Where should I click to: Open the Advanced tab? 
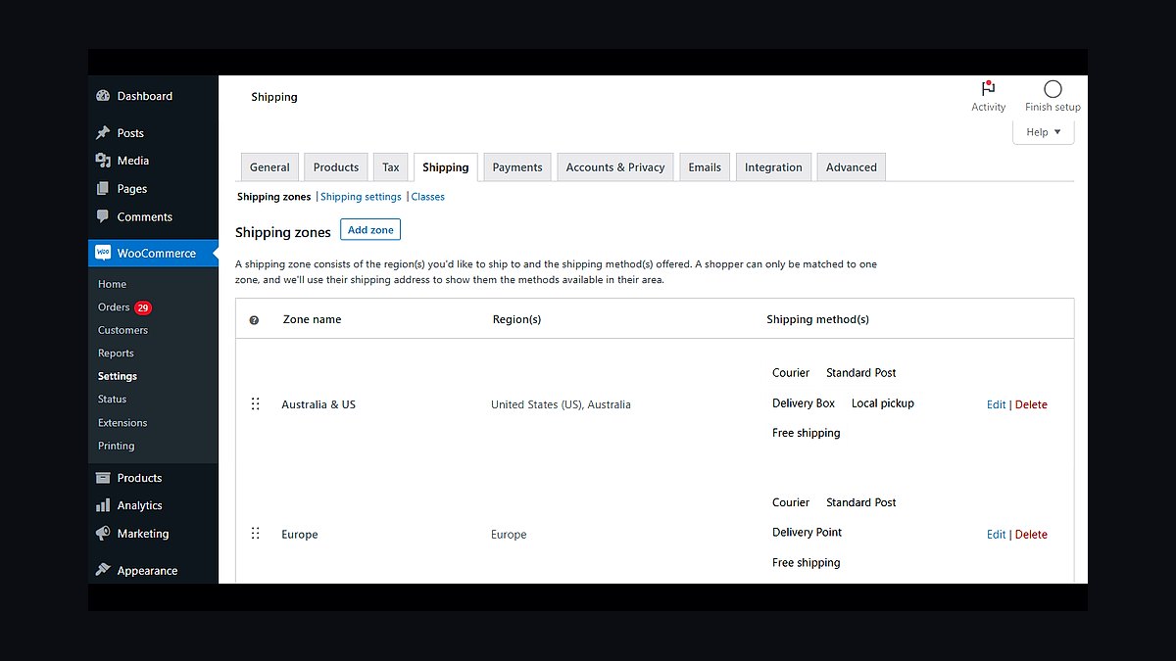852,167
